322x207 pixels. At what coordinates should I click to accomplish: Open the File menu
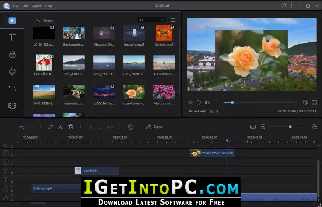pos(15,6)
